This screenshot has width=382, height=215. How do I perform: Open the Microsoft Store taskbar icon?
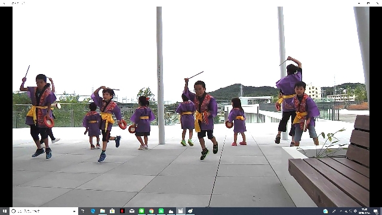point(112,211)
